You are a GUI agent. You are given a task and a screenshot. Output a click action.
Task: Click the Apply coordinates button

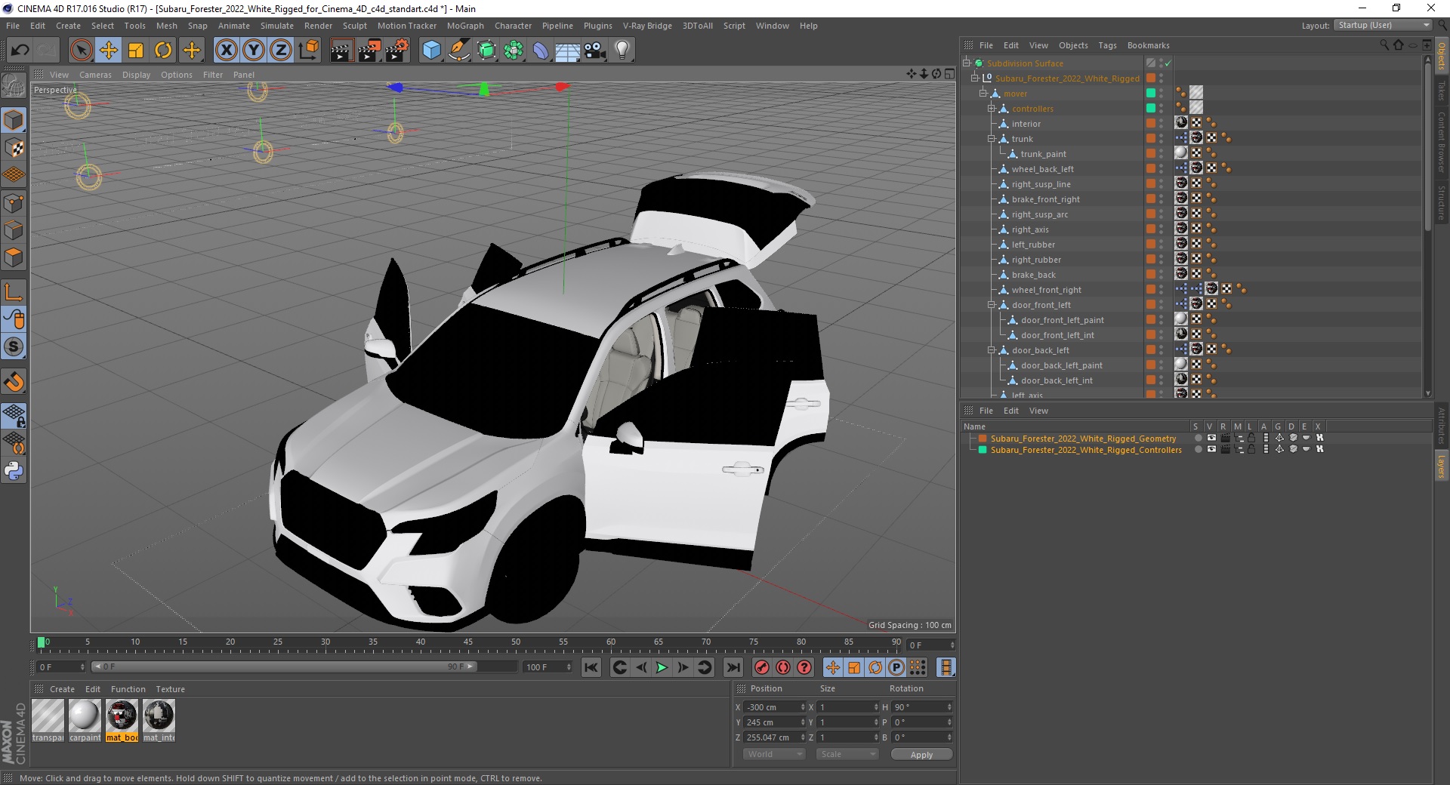[x=921, y=754]
